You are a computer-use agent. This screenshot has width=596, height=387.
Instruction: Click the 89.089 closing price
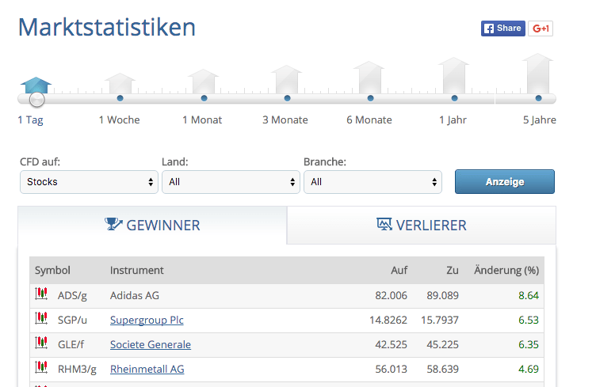(x=443, y=295)
